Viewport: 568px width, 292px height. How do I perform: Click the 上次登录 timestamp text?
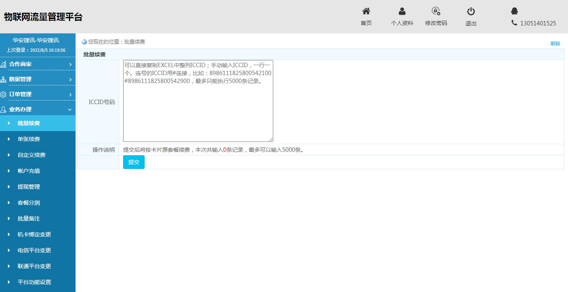[36, 50]
